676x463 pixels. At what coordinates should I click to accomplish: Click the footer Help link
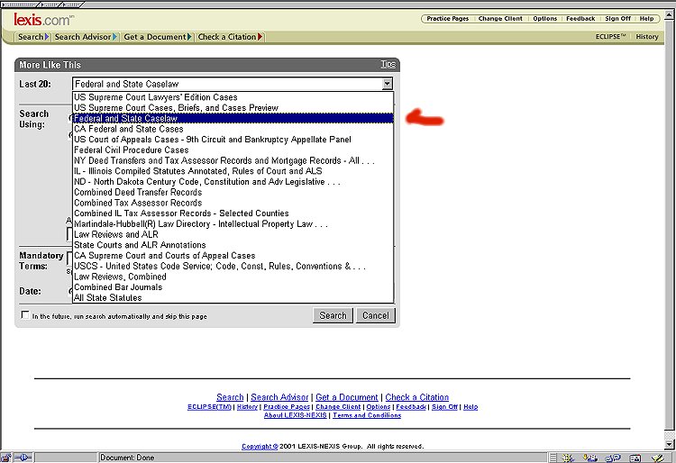(470, 406)
